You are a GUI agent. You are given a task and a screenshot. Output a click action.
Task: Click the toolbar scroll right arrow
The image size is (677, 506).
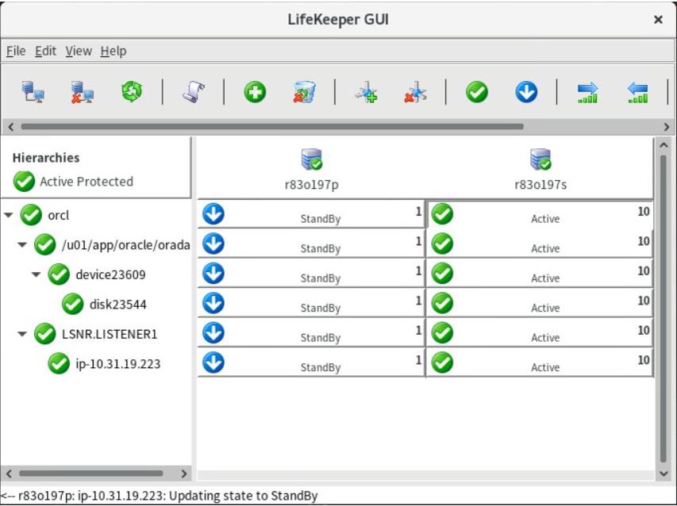[667, 127]
